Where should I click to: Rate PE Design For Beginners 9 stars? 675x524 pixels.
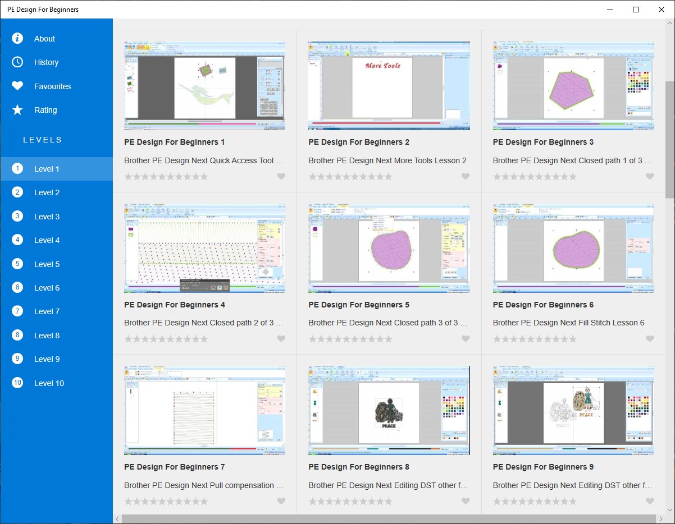535,502
